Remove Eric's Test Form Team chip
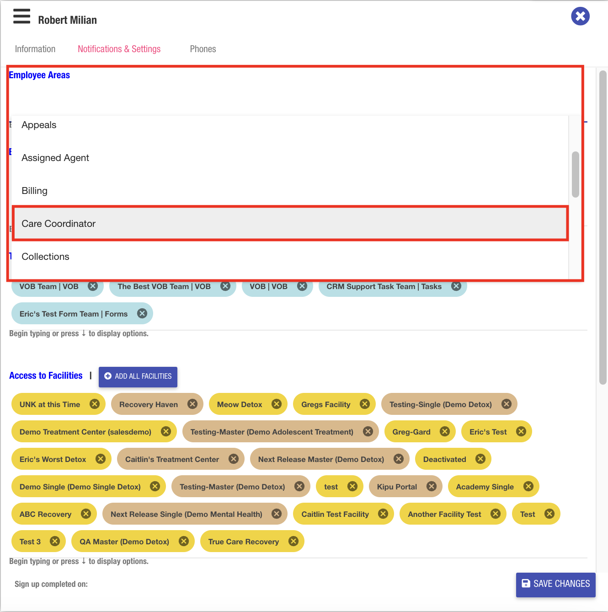The height and width of the screenshot is (612, 608). [x=142, y=314]
